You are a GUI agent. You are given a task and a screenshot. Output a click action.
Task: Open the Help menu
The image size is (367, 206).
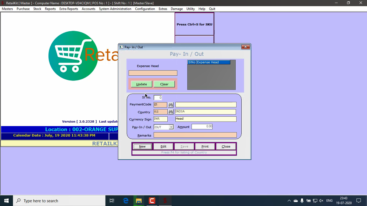[x=202, y=9]
